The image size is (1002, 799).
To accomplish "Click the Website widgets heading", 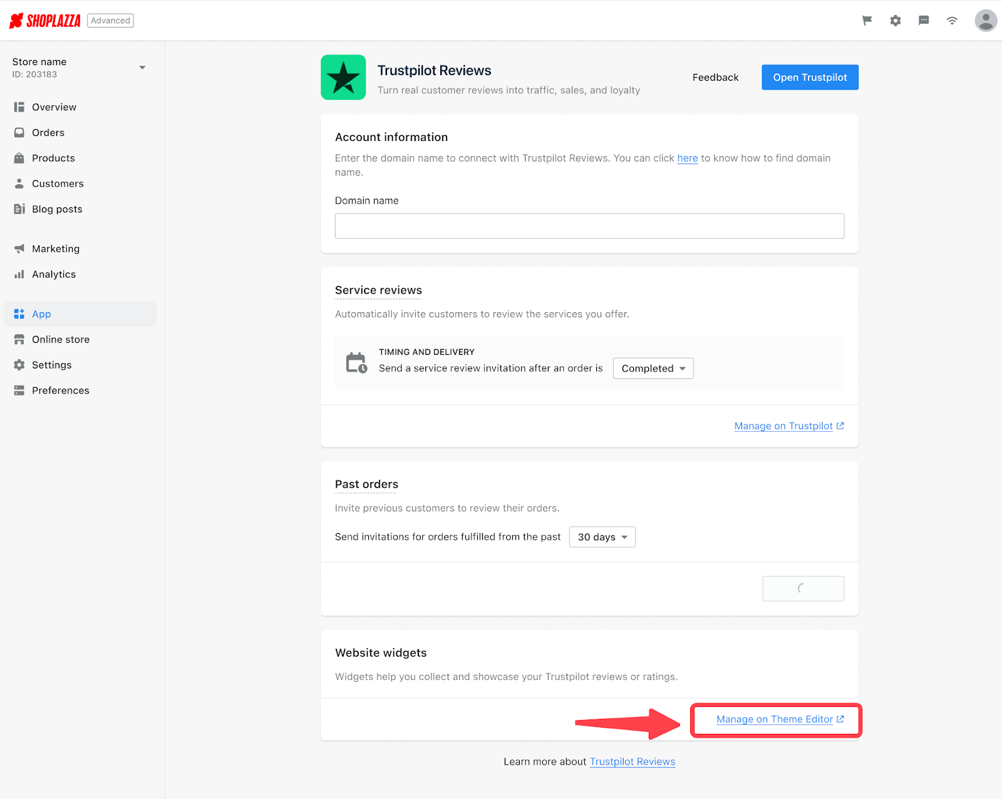I will (381, 653).
